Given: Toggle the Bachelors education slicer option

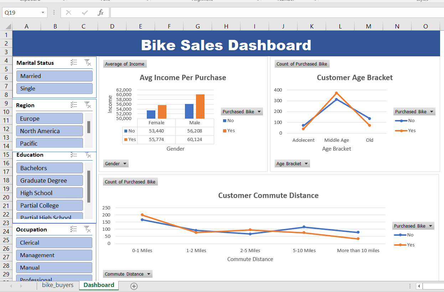Looking at the screenshot, I should [x=49, y=168].
